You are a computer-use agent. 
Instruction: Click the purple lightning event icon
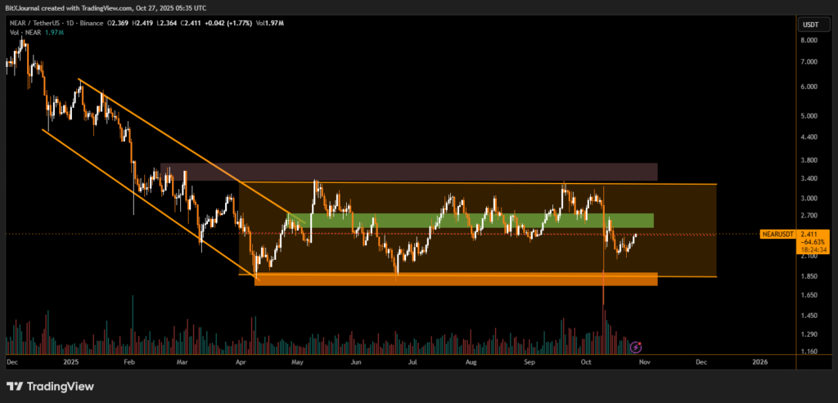(x=636, y=347)
